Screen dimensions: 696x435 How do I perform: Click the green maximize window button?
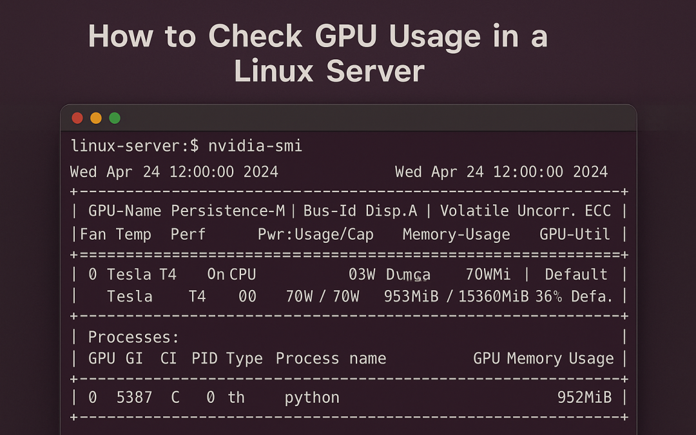coord(115,118)
